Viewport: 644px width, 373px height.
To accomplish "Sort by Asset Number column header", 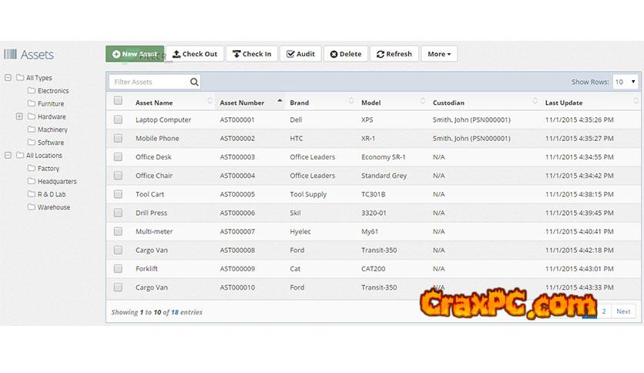I will pyautogui.click(x=242, y=102).
